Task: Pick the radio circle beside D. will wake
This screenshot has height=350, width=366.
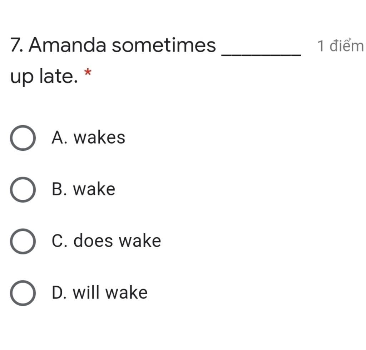Action: 23,293
